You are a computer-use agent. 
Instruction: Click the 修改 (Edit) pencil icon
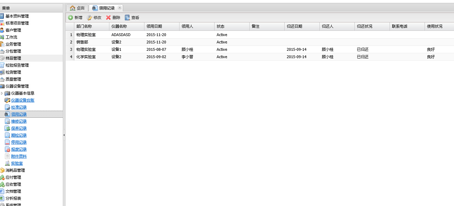point(89,18)
